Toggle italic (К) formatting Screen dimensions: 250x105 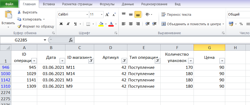coord(68,24)
